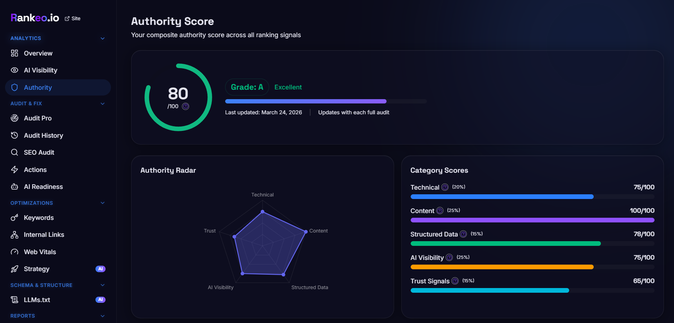
Task: Click the help icon beside Trust Signals
Action: 455,281
